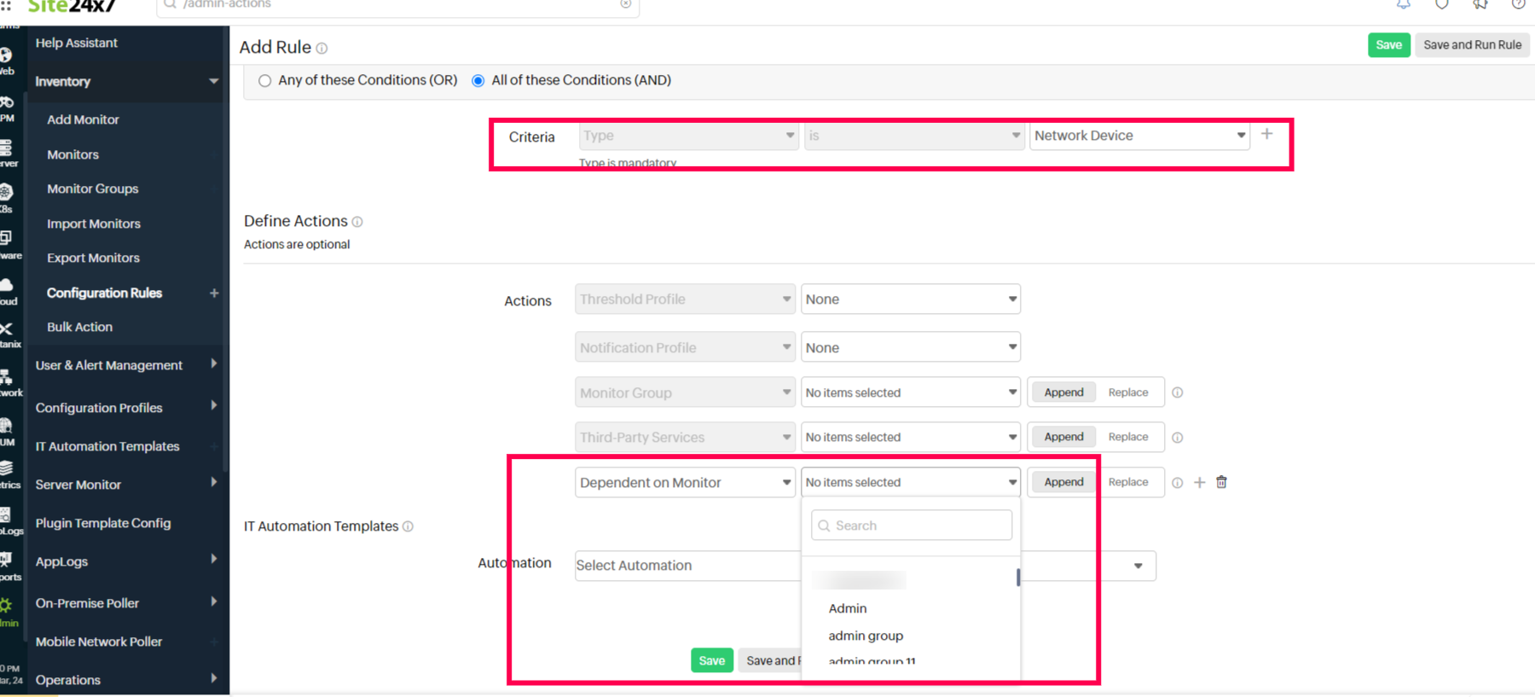Click the top green Save button
The height and width of the screenshot is (697, 1535).
1388,45
